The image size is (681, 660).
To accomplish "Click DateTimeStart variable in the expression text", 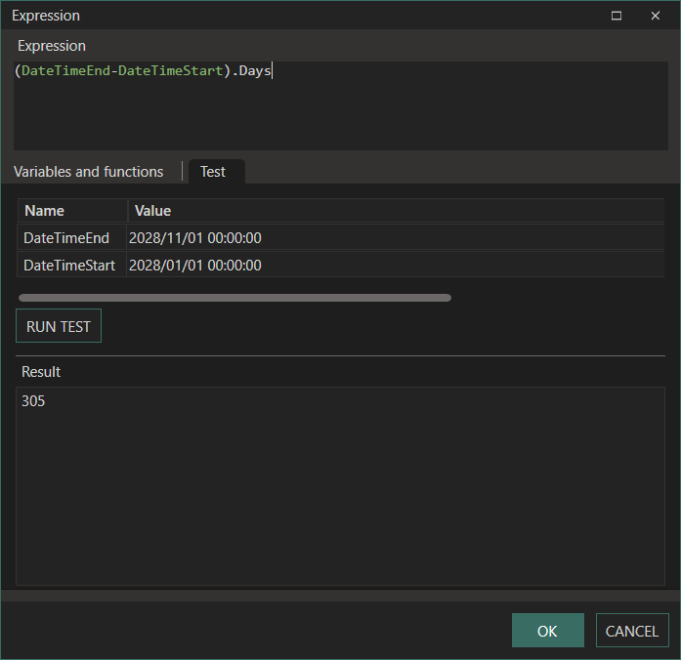I will coord(170,71).
